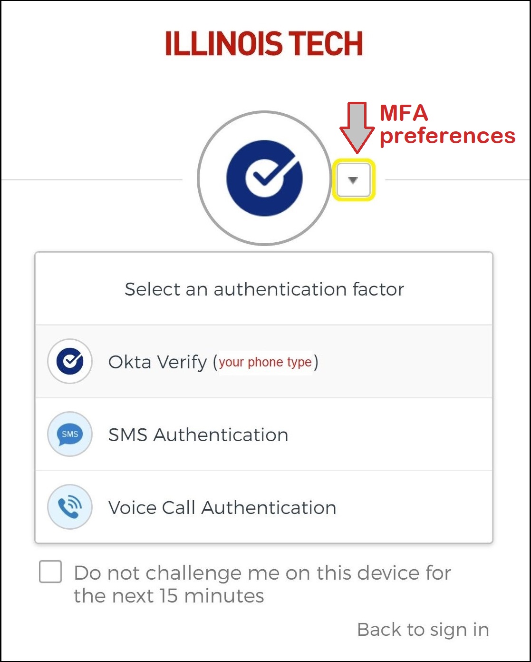Pick the Voice Call Authentication label
Image resolution: width=531 pixels, height=662 pixels.
point(222,508)
